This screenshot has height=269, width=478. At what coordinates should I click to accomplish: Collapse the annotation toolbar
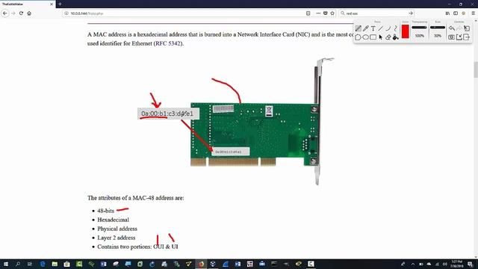click(x=459, y=37)
